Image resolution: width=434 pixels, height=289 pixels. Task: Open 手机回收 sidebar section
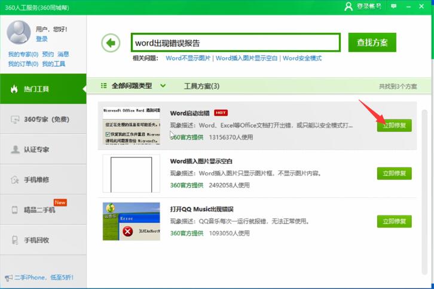tap(43, 240)
